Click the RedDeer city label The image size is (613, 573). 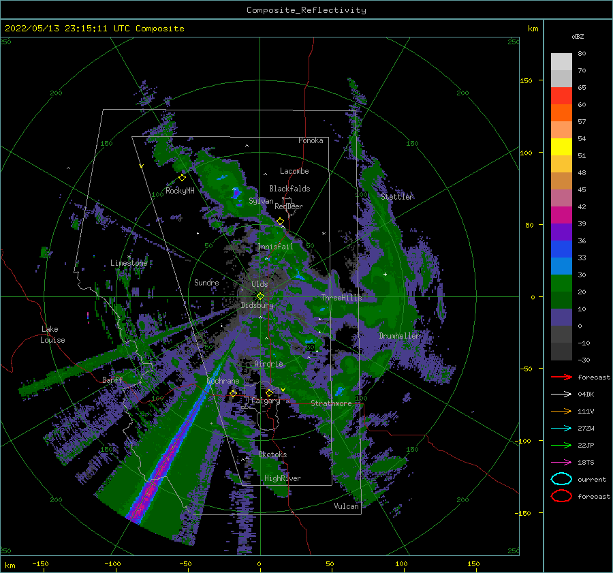coord(289,206)
